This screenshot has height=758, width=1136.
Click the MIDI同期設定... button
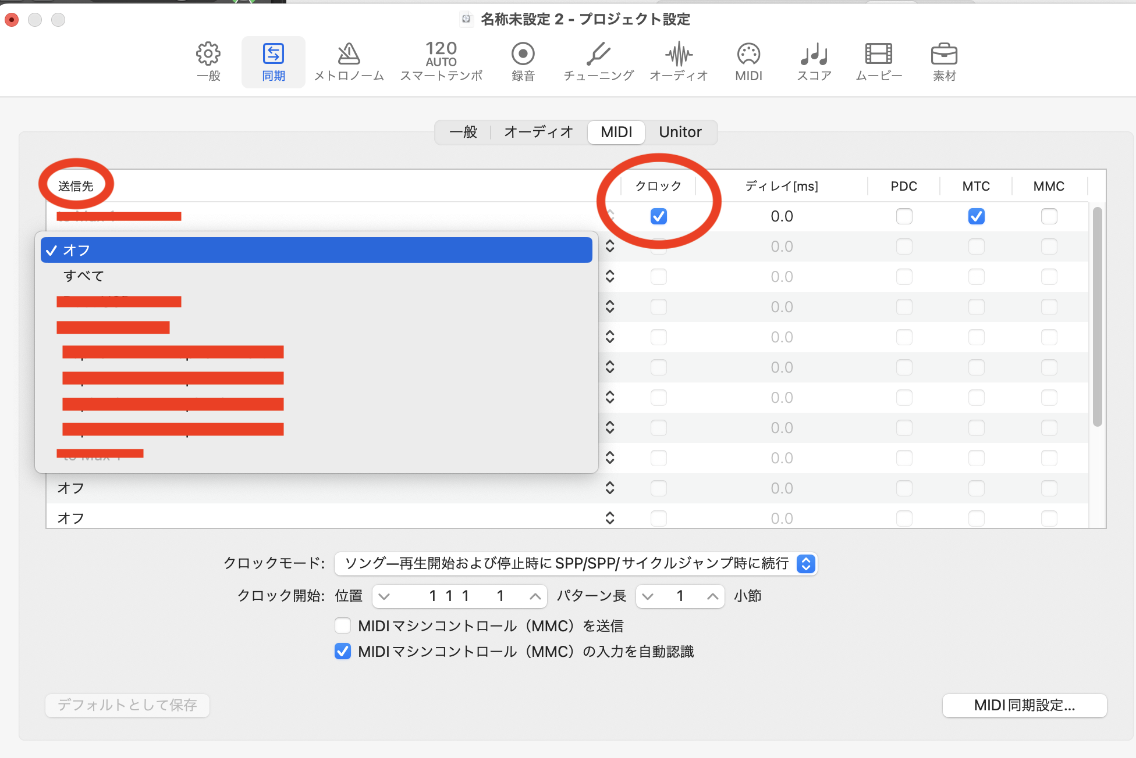click(1024, 705)
